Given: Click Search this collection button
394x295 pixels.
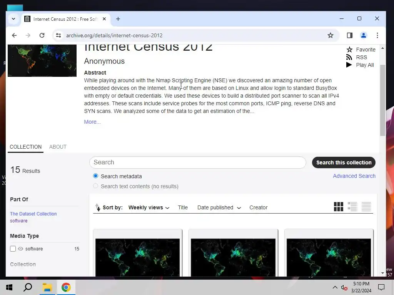Looking at the screenshot, I should 344,162.
